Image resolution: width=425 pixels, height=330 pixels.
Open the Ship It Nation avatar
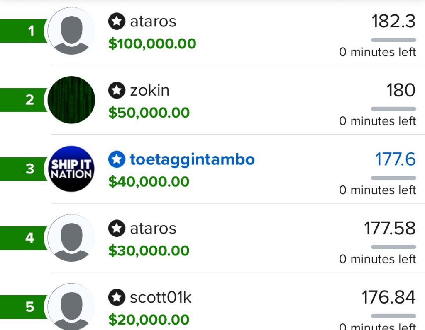(x=71, y=169)
